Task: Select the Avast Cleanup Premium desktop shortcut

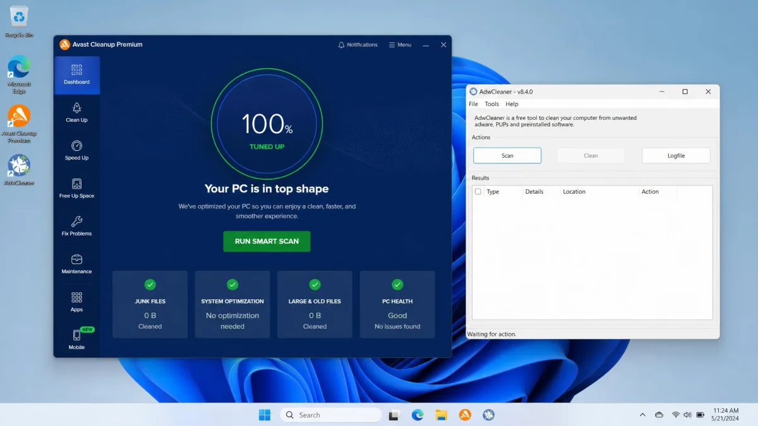Action: click(19, 124)
